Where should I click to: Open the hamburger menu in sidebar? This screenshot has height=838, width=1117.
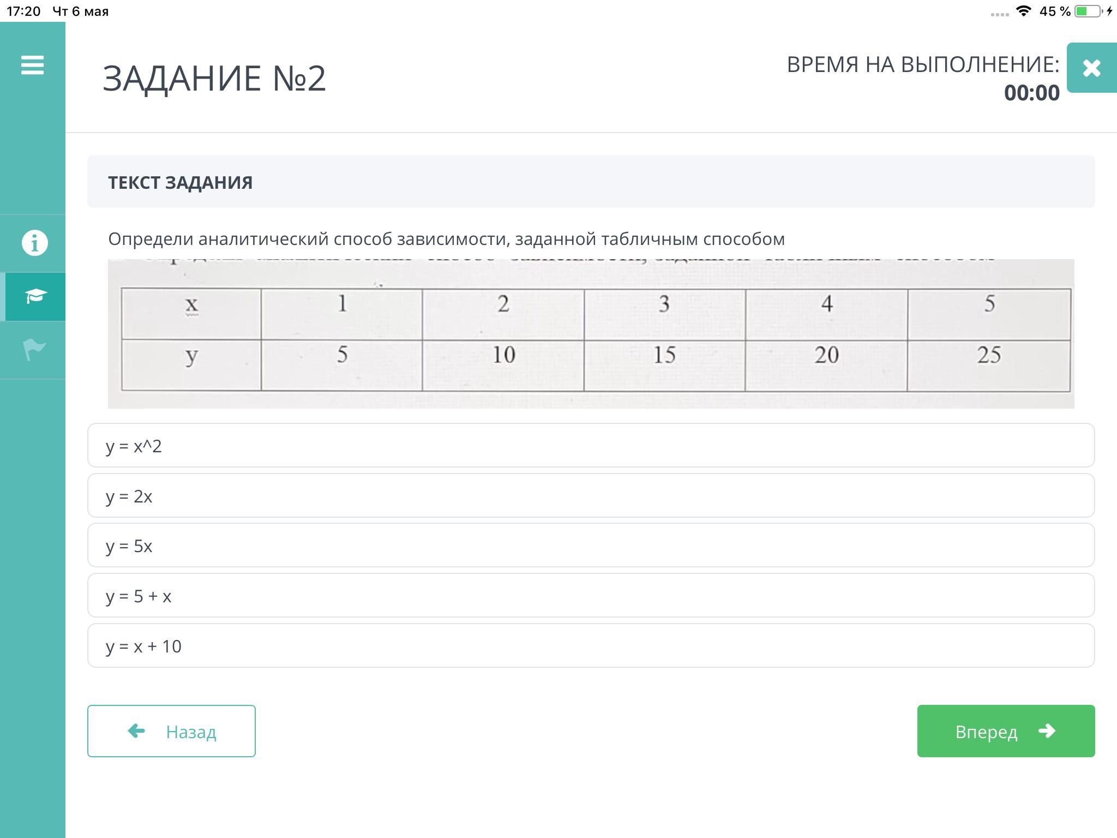coord(32,65)
